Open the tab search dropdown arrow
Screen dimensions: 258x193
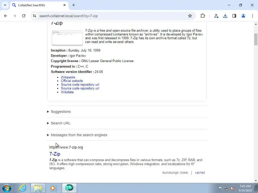[5, 5]
